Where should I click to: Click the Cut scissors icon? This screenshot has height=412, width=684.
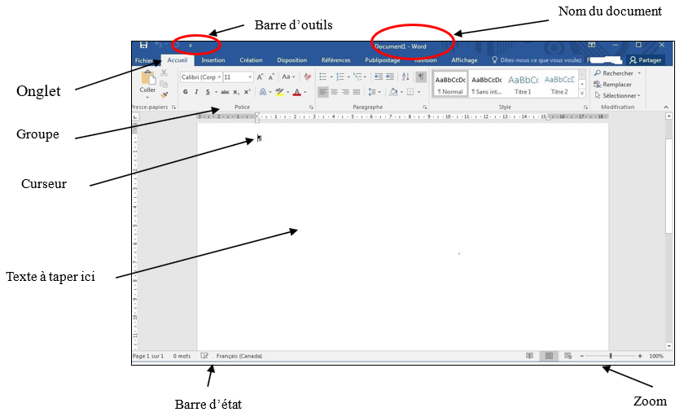[164, 73]
